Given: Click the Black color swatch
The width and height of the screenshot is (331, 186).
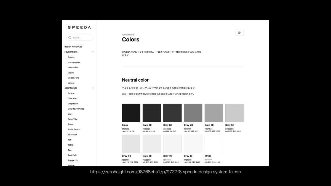Looking at the screenshot, I should (131, 113).
